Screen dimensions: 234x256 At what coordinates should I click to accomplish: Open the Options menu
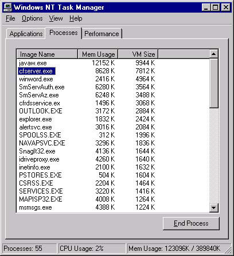(32, 18)
